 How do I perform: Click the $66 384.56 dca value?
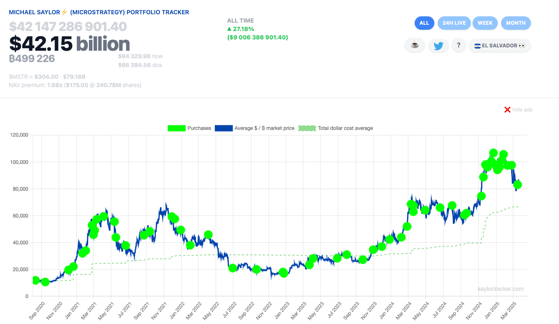coord(140,65)
